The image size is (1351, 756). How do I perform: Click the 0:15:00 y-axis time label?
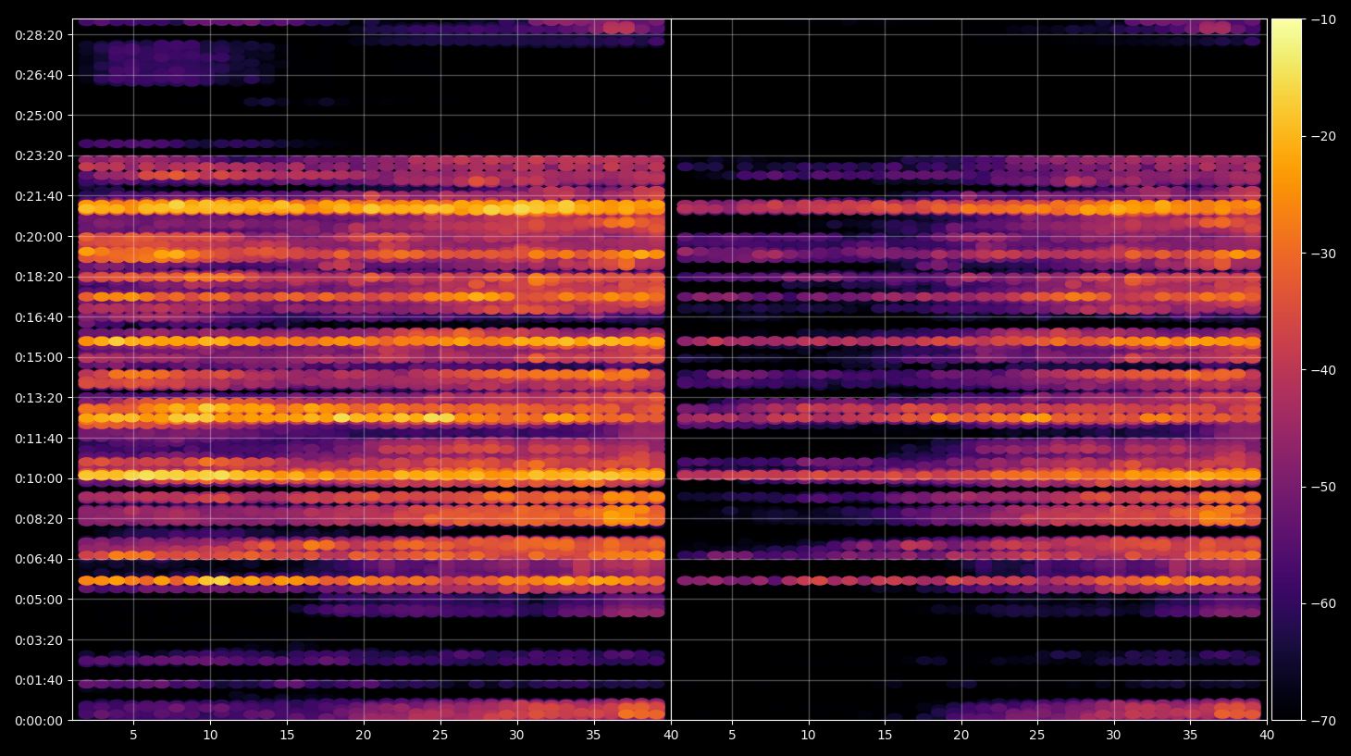(39, 357)
